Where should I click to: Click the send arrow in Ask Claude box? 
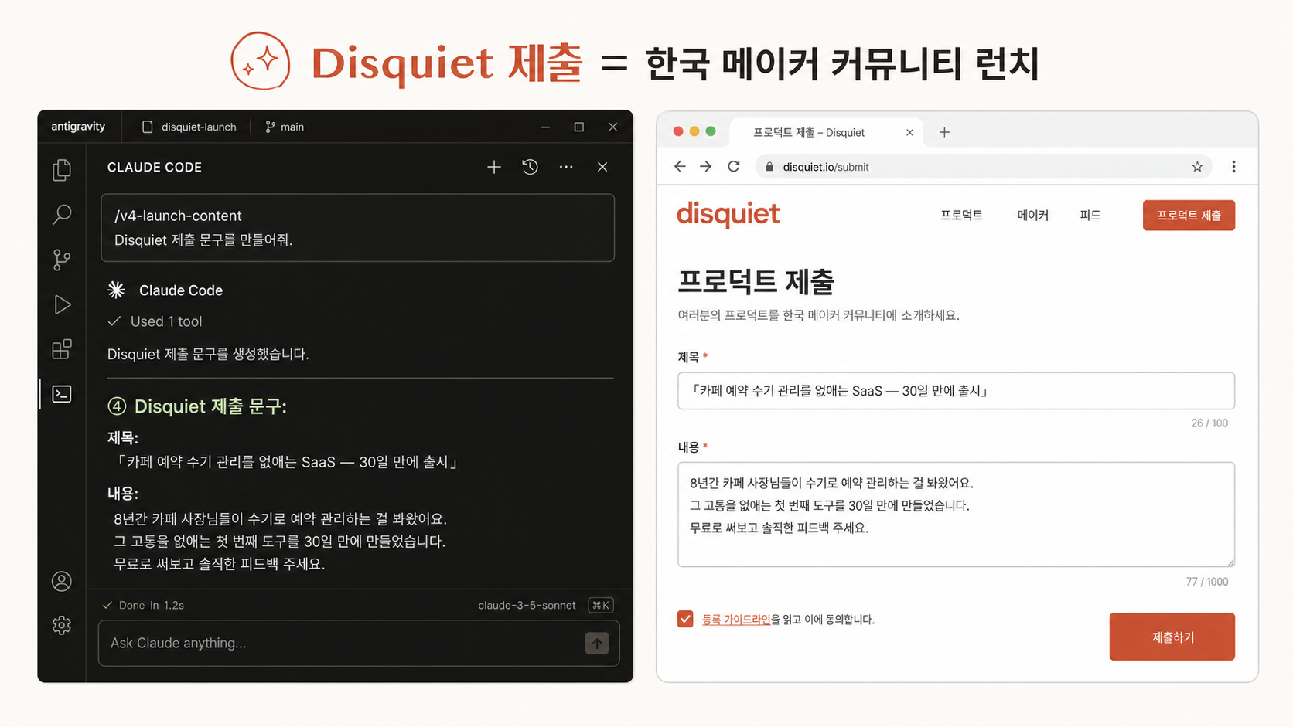pyautogui.click(x=597, y=643)
